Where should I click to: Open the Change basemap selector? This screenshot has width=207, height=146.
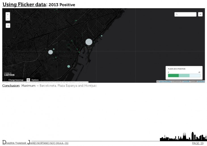click(x=16, y=80)
